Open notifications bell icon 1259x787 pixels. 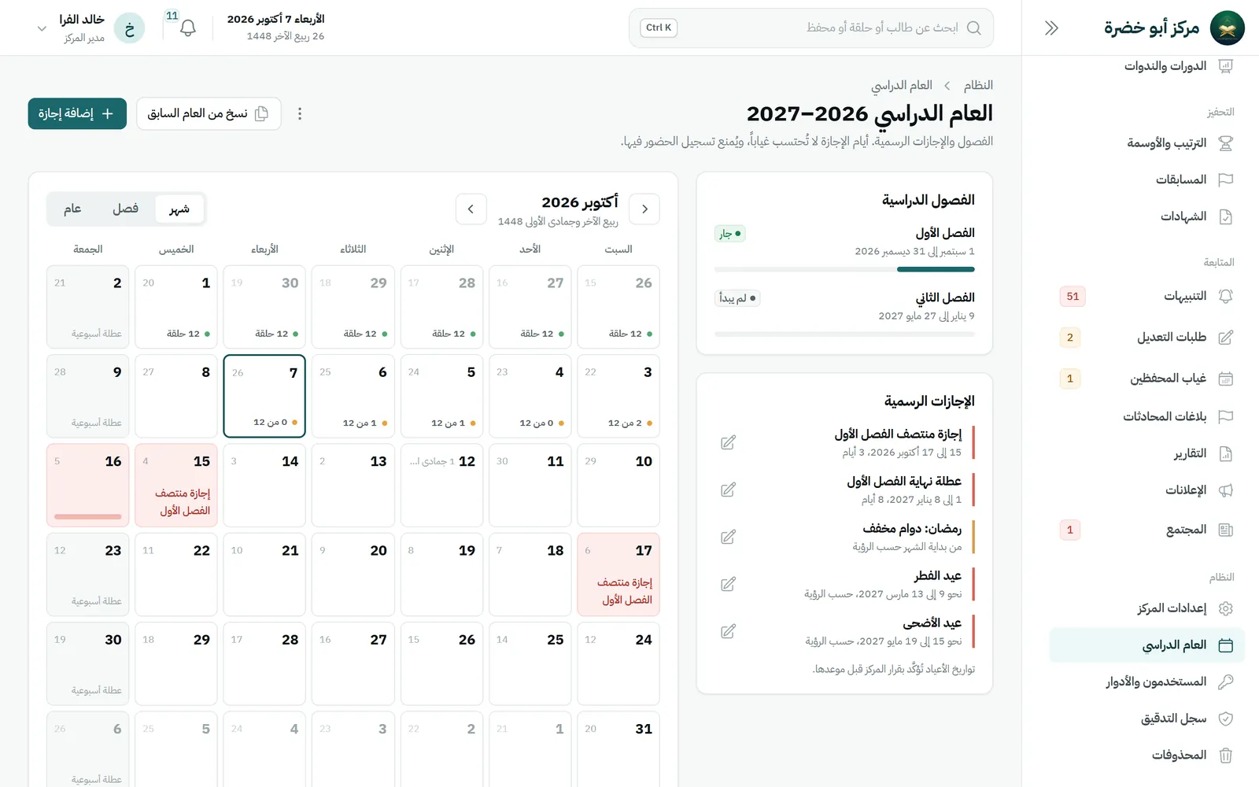(187, 28)
